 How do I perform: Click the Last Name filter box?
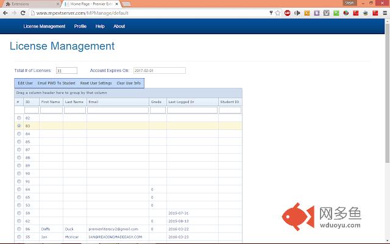(75, 110)
